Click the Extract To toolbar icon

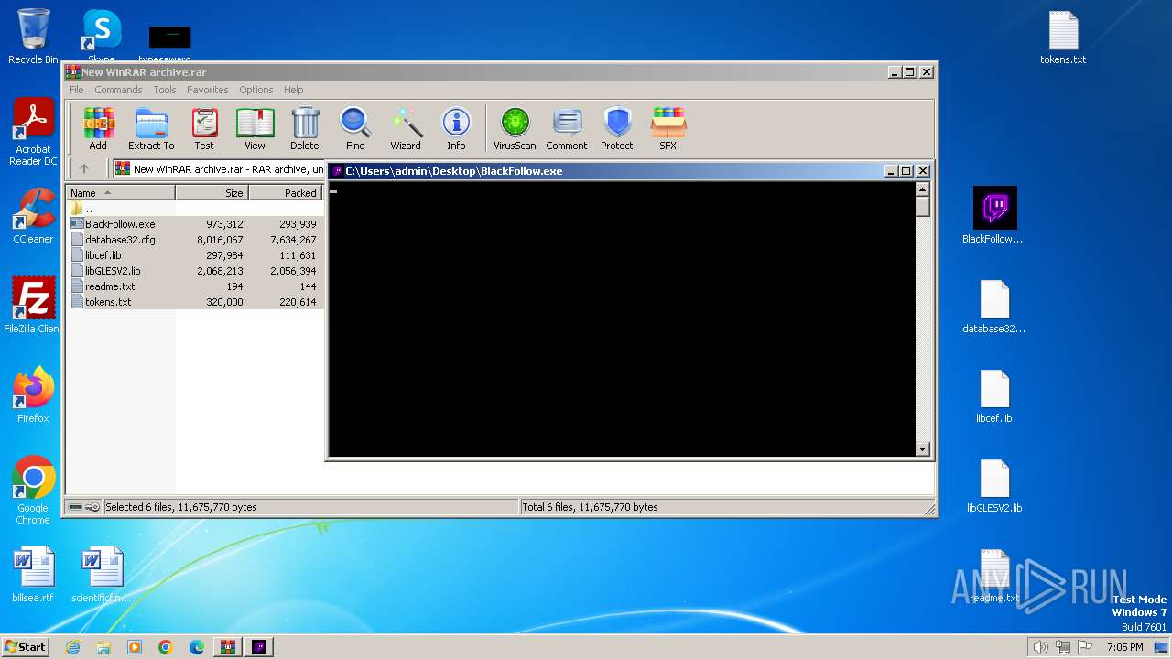coord(151,128)
